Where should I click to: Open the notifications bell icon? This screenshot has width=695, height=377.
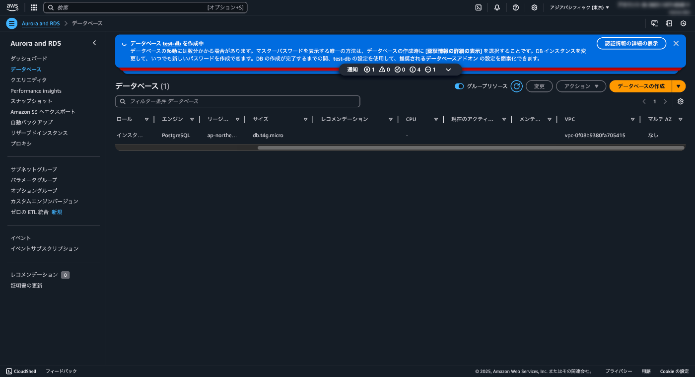pos(497,7)
